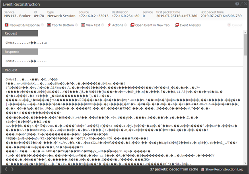The width and height of the screenshot is (249, 174).
Task: Click source value '172.16.0.2 : 33913'
Action: (94, 16)
